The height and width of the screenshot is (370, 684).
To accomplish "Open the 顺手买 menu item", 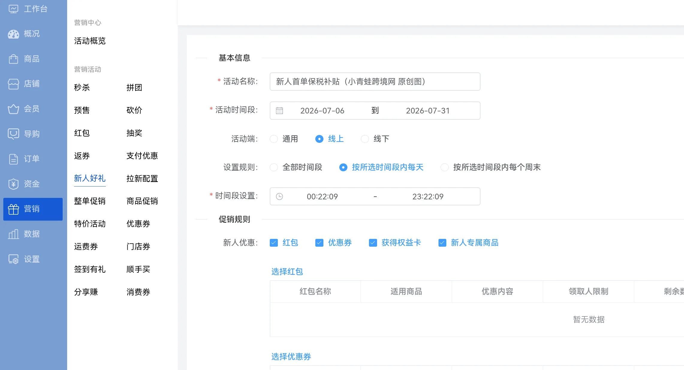I will 138,269.
